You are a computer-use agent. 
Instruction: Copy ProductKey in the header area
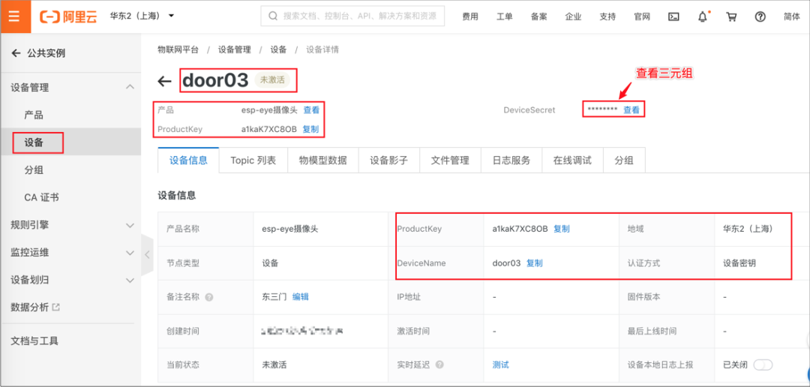tap(310, 129)
